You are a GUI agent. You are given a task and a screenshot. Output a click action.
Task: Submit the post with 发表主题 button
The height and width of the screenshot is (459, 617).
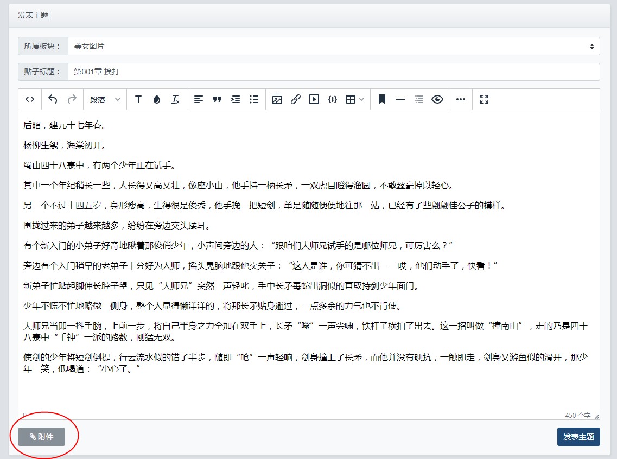tap(578, 437)
